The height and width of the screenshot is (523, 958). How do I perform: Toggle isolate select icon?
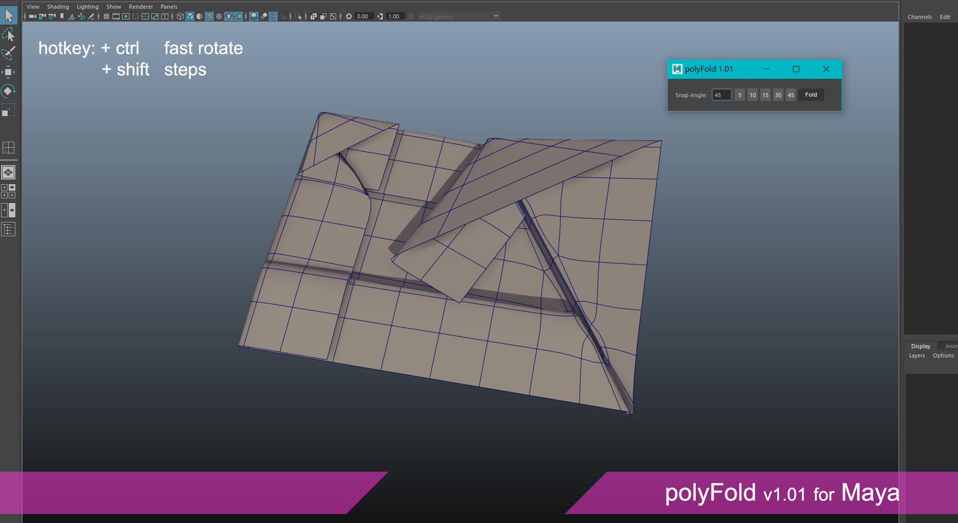coord(298,16)
